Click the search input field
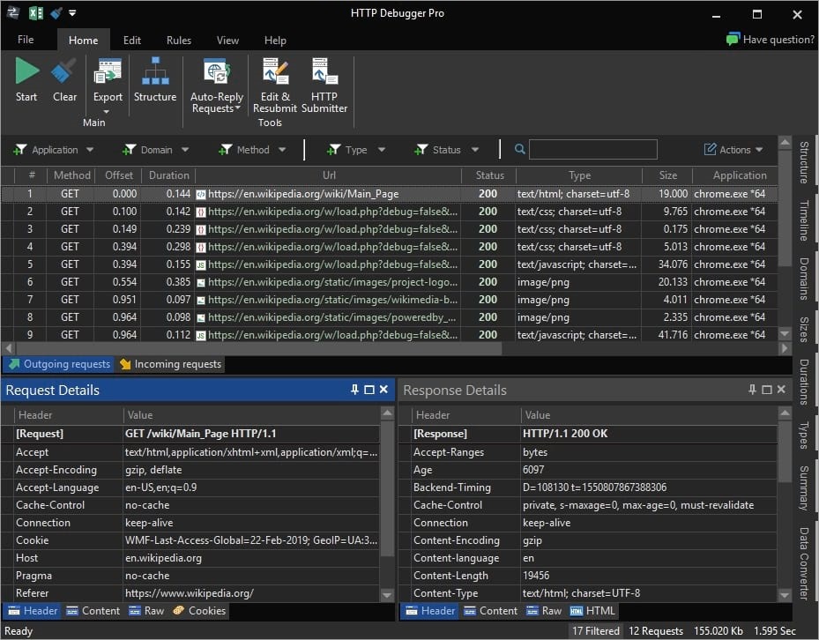819x640 pixels. (592, 149)
